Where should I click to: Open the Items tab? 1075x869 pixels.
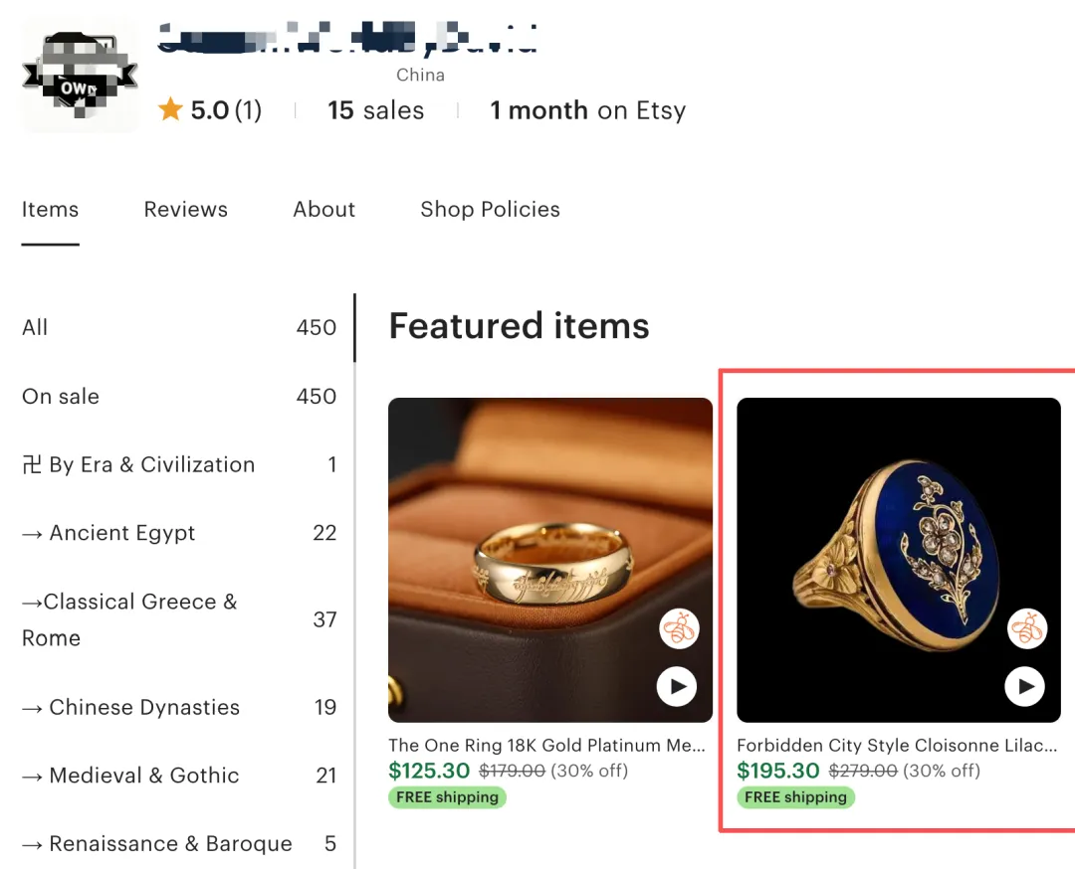(x=50, y=210)
